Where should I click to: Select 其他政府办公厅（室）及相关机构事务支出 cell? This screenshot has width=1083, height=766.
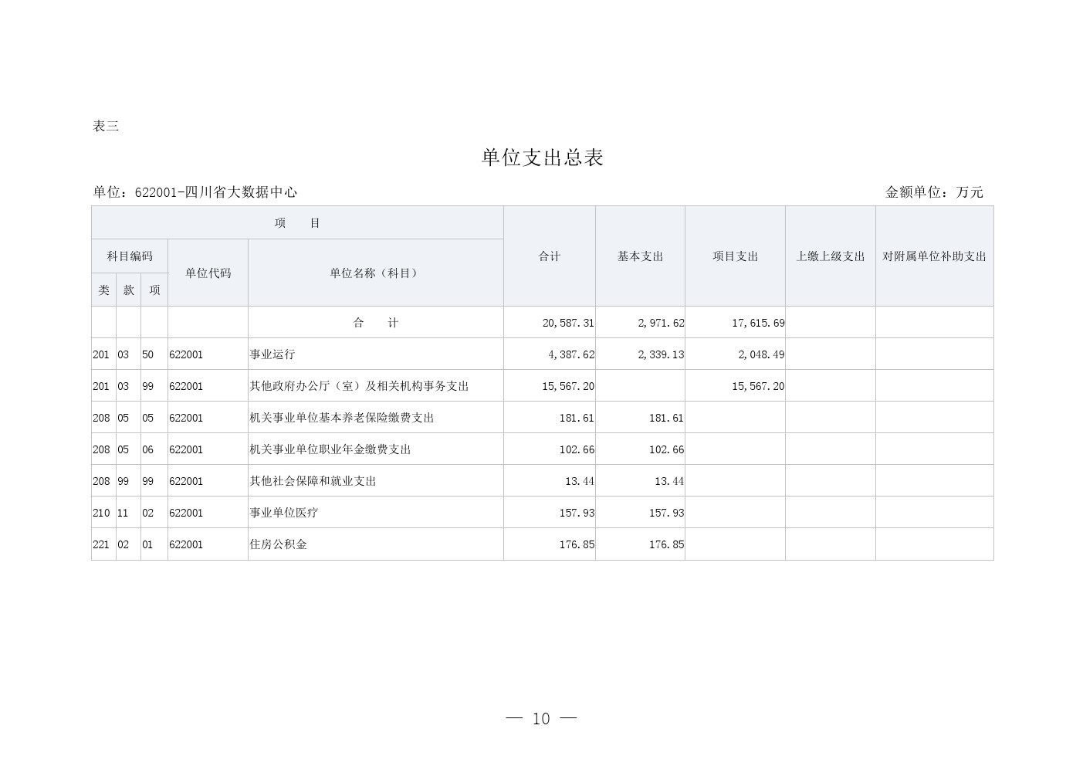coord(359,386)
